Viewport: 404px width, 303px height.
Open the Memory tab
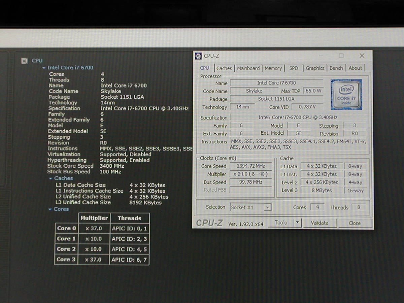(273, 68)
